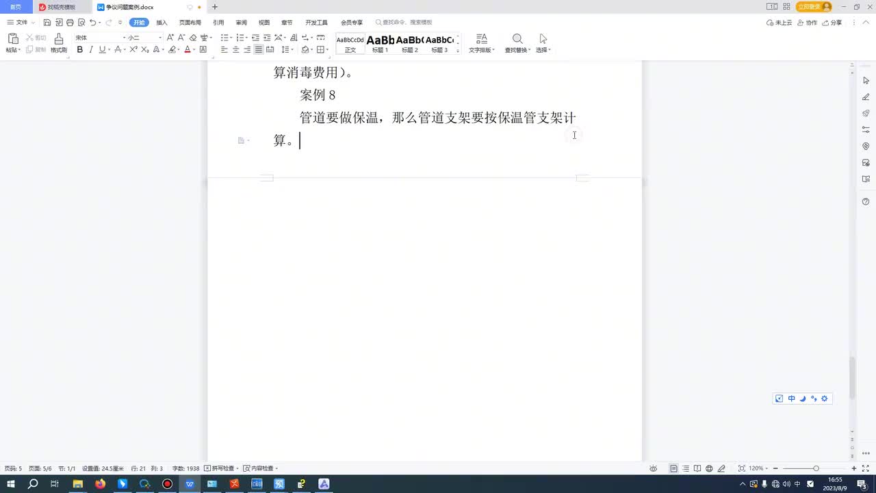Image resolution: width=876 pixels, height=493 pixels.
Task: Open the font size dropdown showing 小二
Action: [160, 38]
